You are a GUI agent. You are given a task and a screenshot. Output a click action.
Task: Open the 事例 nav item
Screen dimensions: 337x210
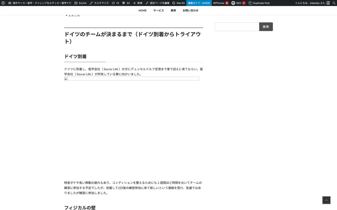[x=173, y=10]
